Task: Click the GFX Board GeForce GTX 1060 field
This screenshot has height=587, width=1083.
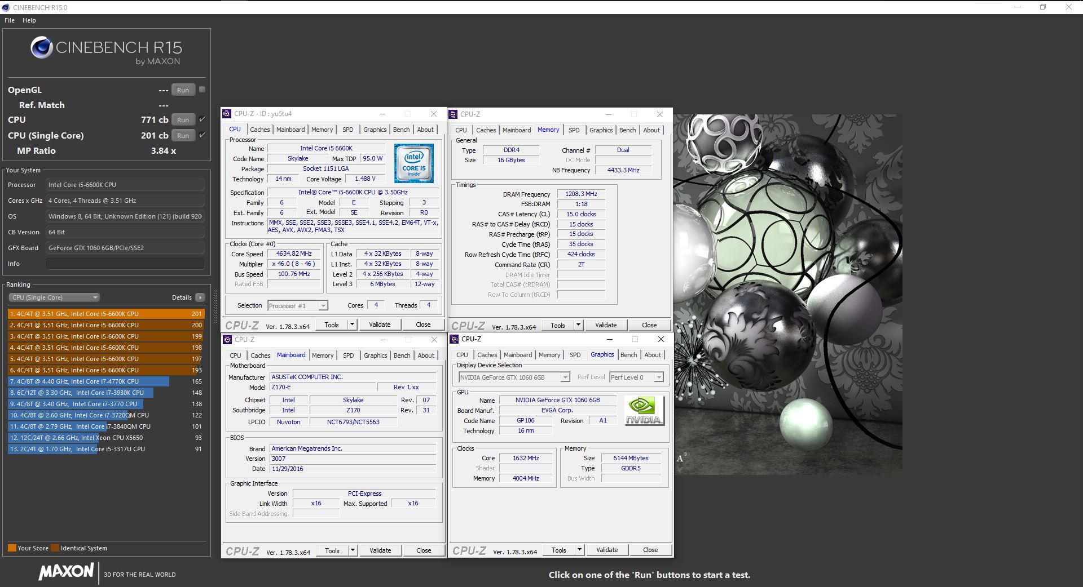Action: tap(125, 248)
